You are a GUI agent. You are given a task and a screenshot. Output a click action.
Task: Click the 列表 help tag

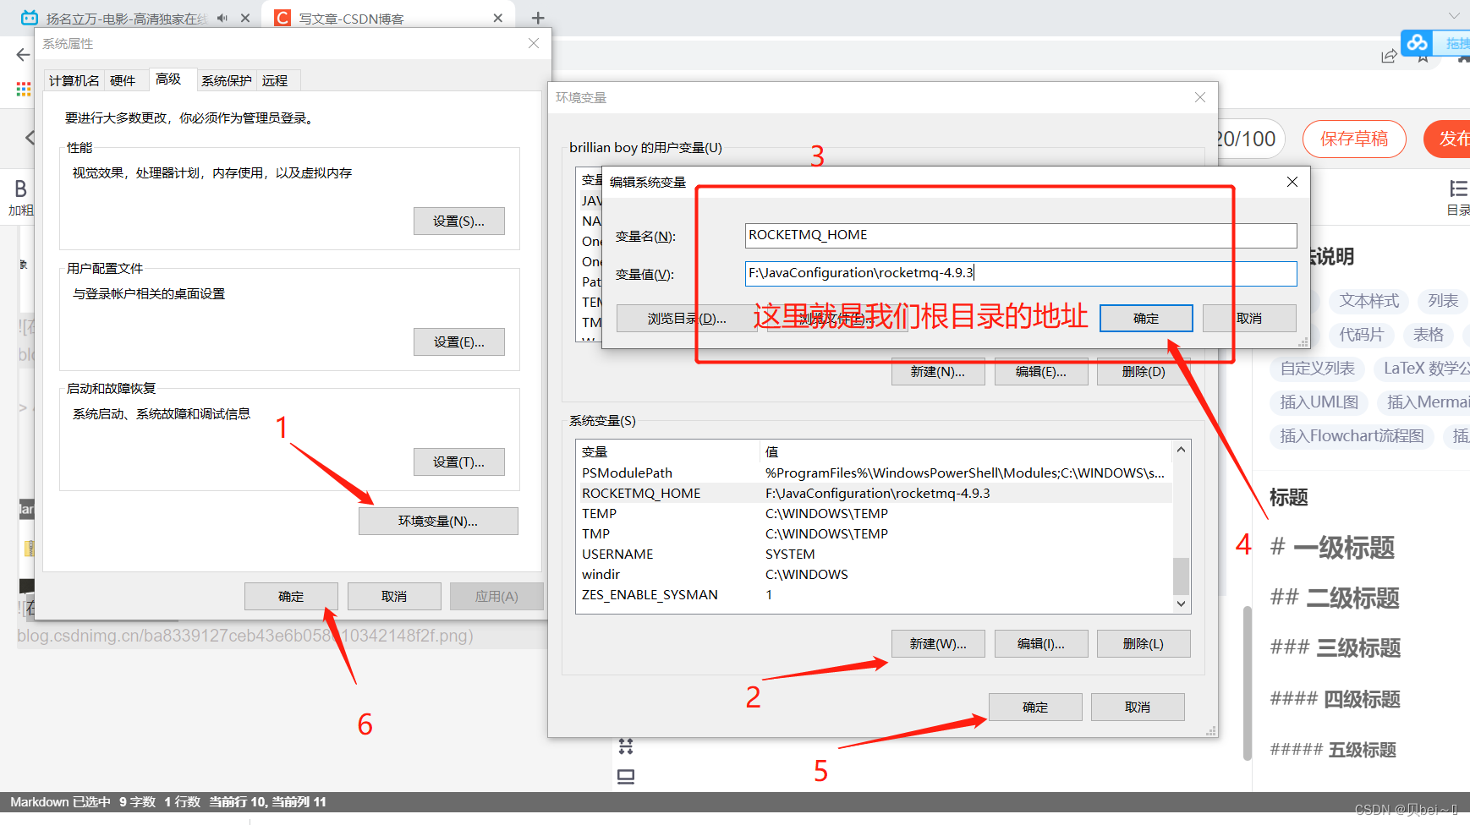point(1443,301)
